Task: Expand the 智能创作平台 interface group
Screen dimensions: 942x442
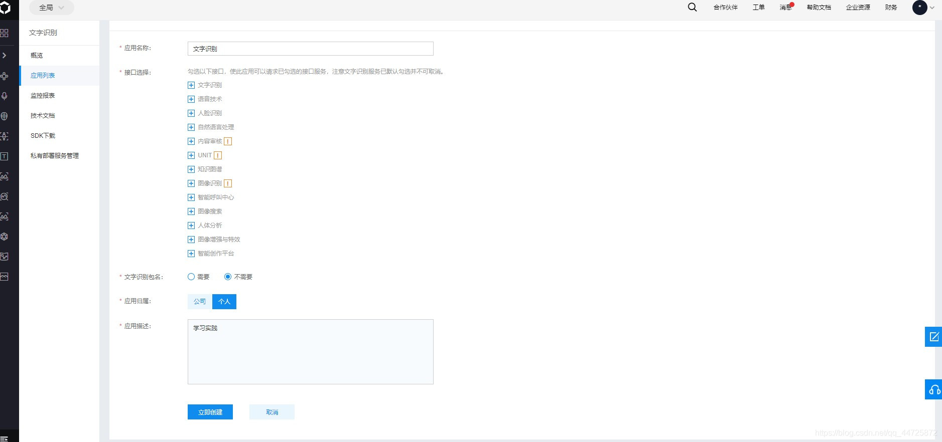Action: tap(191, 254)
